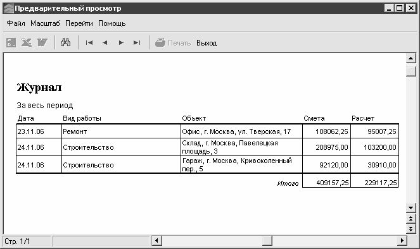The image size is (420, 249).
Task: Click Офис, ул. Тверская, 17 cell
Action: 241,131
